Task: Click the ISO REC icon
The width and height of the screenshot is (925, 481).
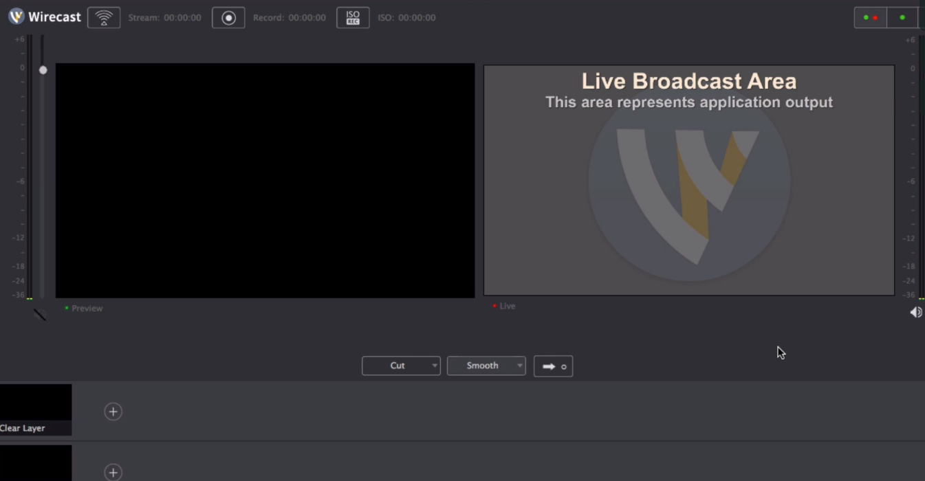Action: click(x=352, y=17)
